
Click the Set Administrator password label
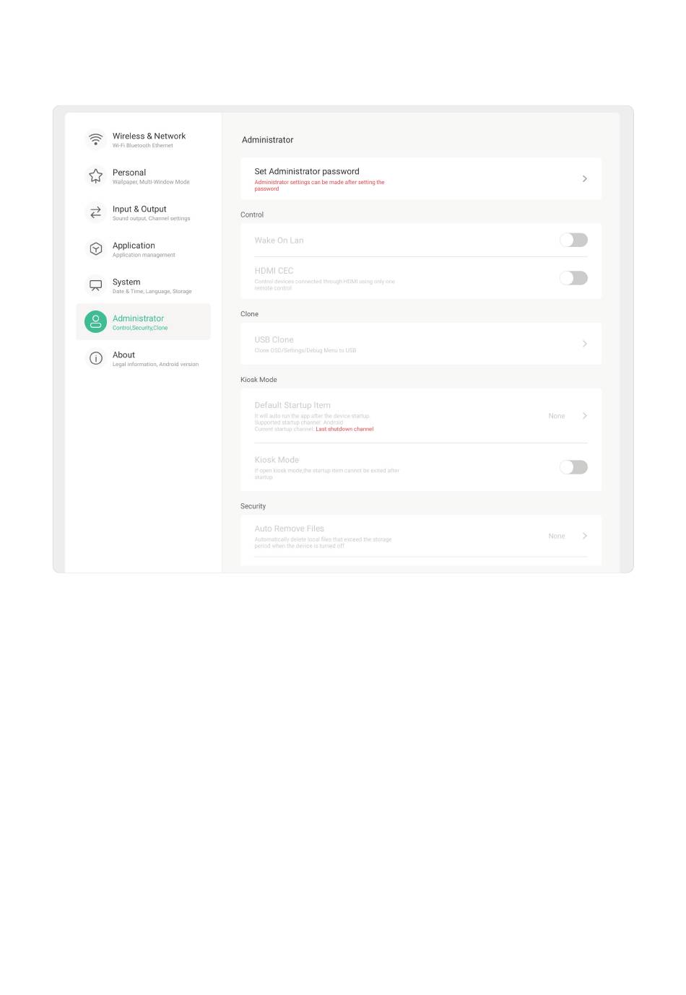point(307,172)
